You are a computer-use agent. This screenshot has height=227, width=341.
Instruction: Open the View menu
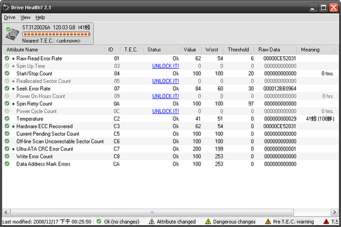click(x=26, y=18)
